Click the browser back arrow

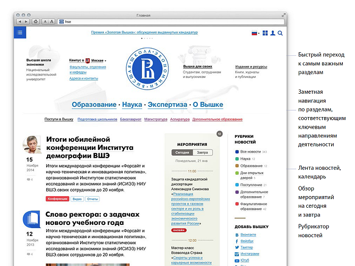[x=20, y=22]
